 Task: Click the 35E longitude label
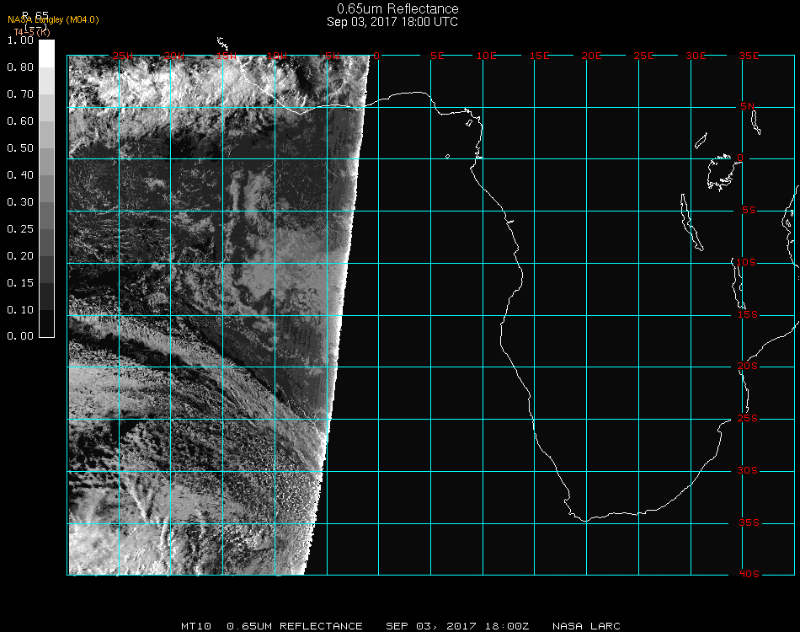pyautogui.click(x=747, y=56)
